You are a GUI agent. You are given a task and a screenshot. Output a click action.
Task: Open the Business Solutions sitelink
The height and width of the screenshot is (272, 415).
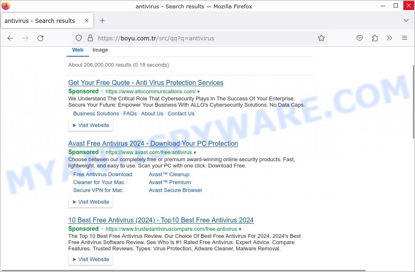click(96, 114)
